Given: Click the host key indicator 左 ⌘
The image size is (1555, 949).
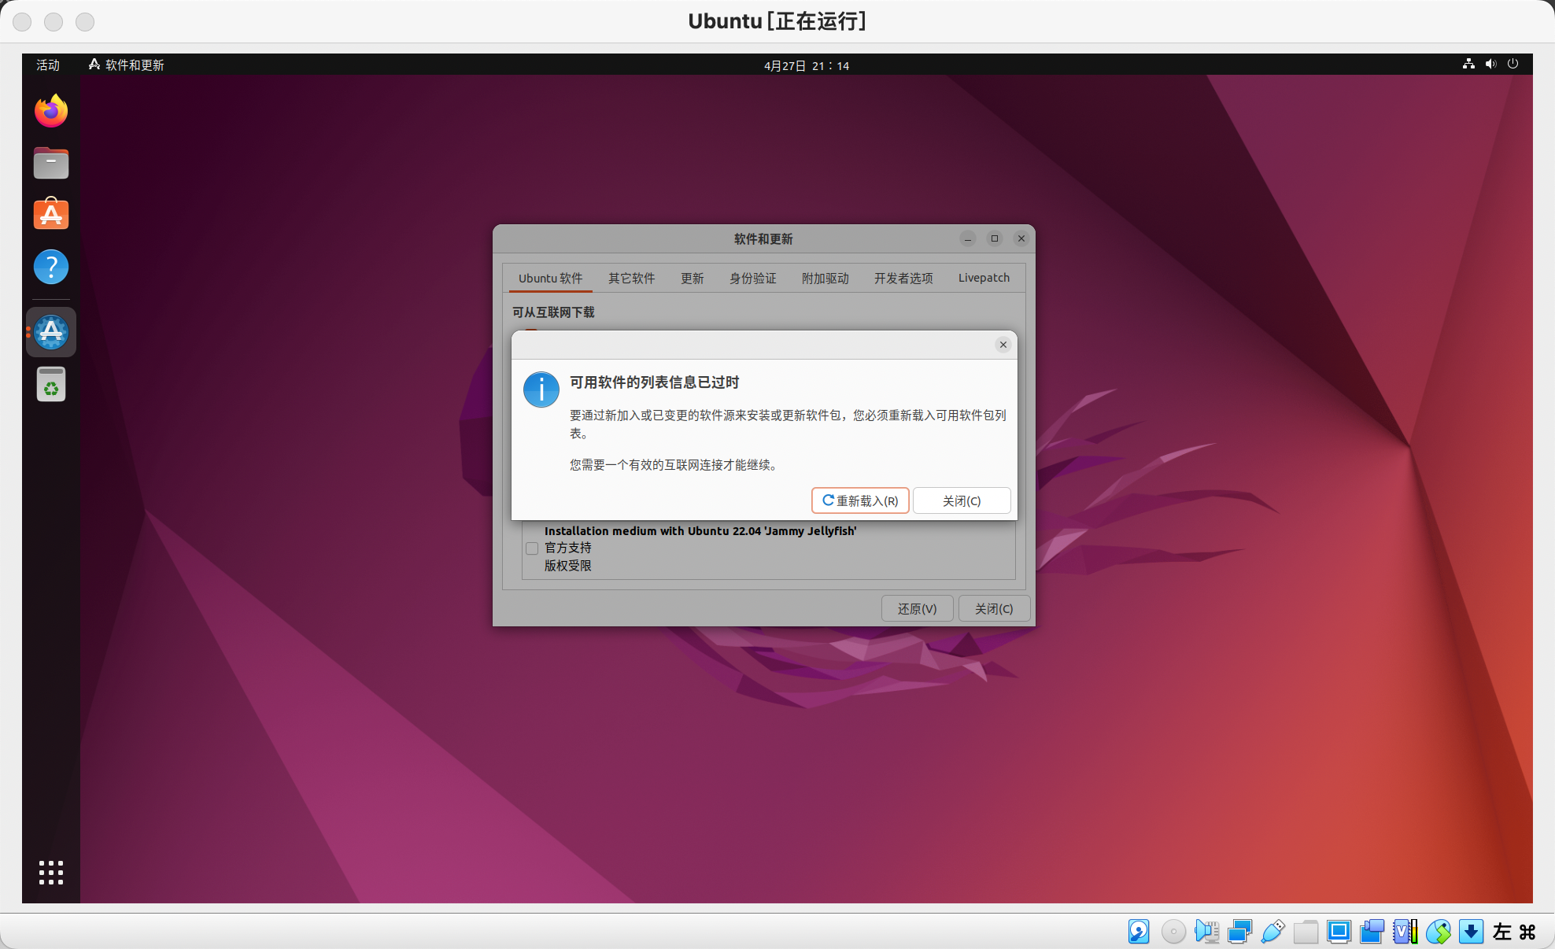Looking at the screenshot, I should coord(1515,932).
